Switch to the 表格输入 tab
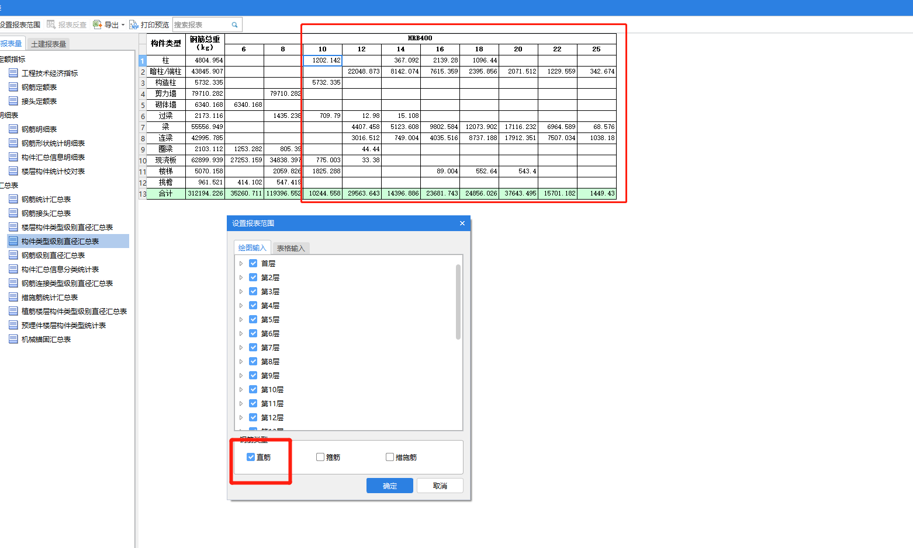 pyautogui.click(x=291, y=248)
